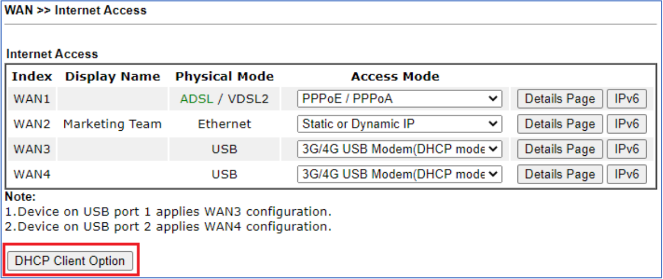Click the DHCP Client Option button
Screen dimensions: 663x279
pos(70,261)
